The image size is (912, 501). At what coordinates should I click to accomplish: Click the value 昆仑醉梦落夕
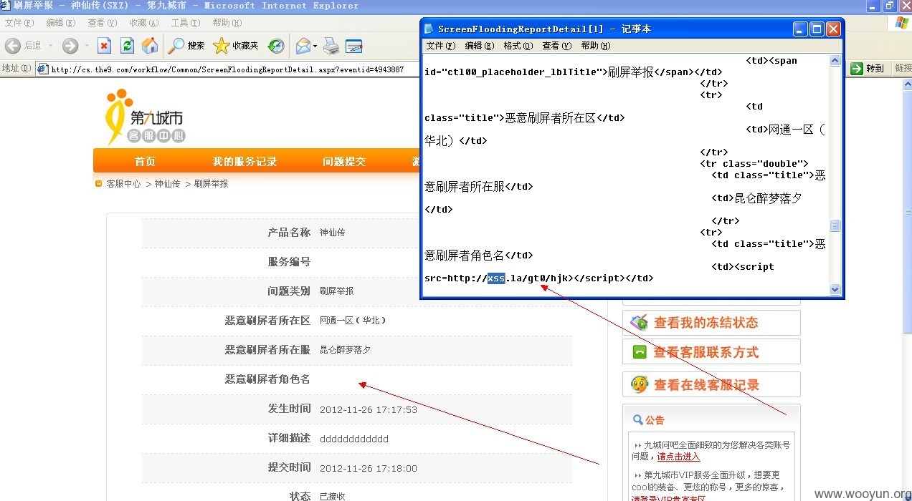pos(345,350)
